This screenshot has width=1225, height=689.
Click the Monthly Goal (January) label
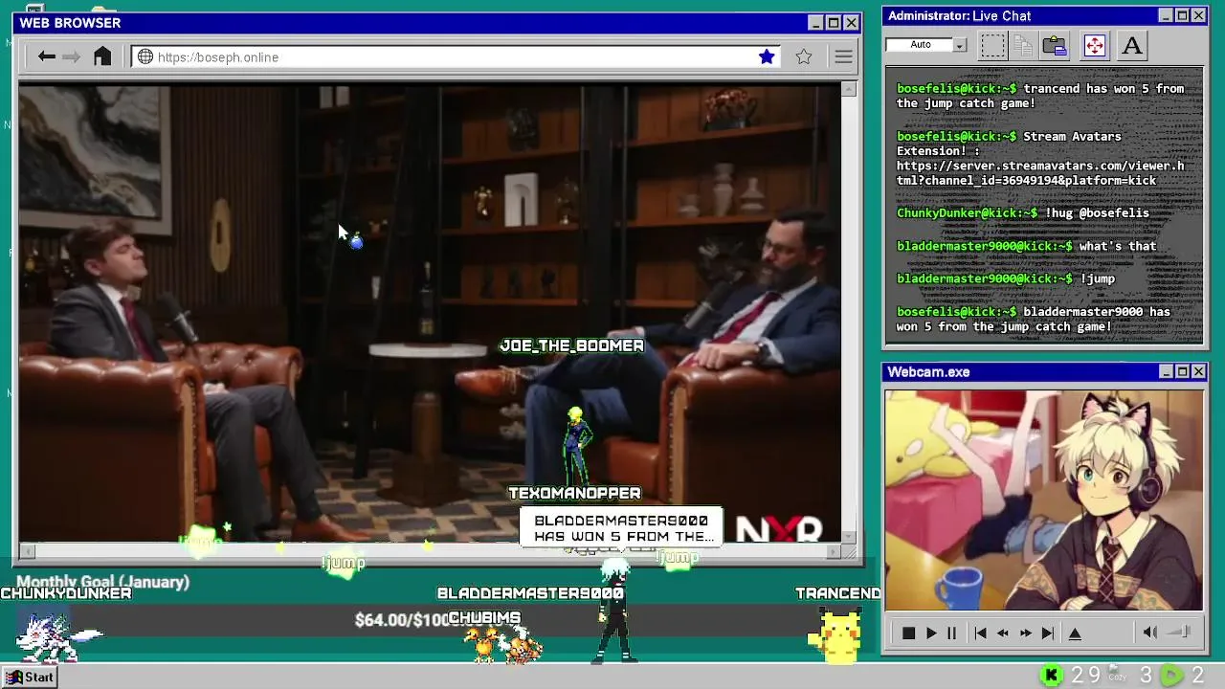click(x=102, y=582)
